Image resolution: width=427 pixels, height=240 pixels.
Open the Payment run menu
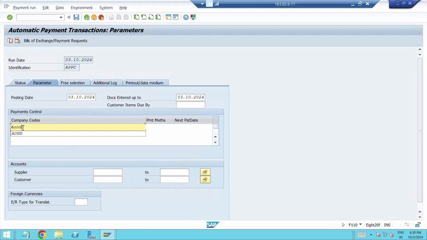[x=24, y=8]
